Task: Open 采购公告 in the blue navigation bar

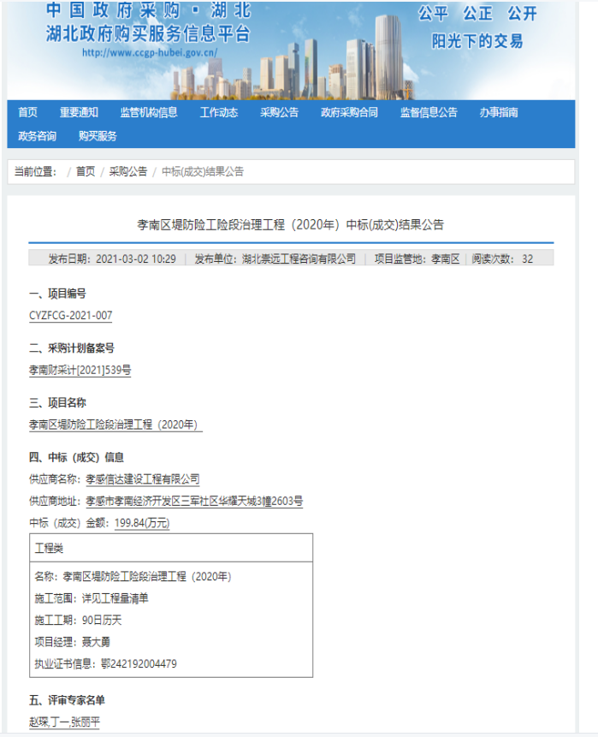Action: 280,112
